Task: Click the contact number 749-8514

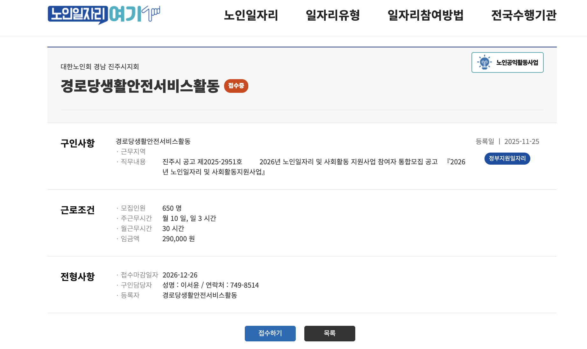Action: (244, 285)
